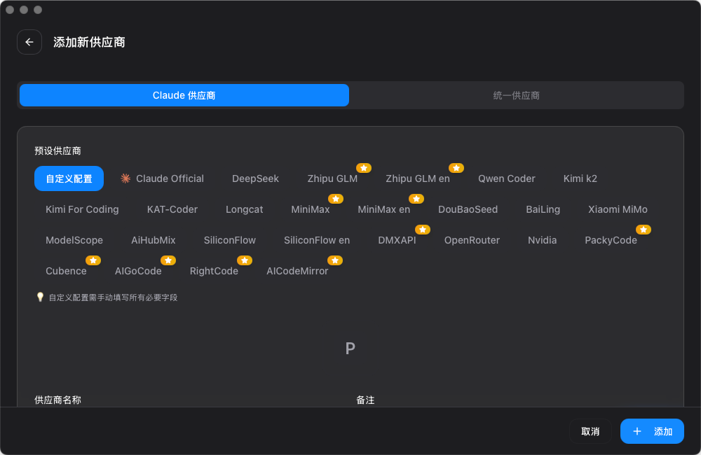This screenshot has width=701, height=455.
Task: Choose Longcat preset
Action: tap(244, 209)
